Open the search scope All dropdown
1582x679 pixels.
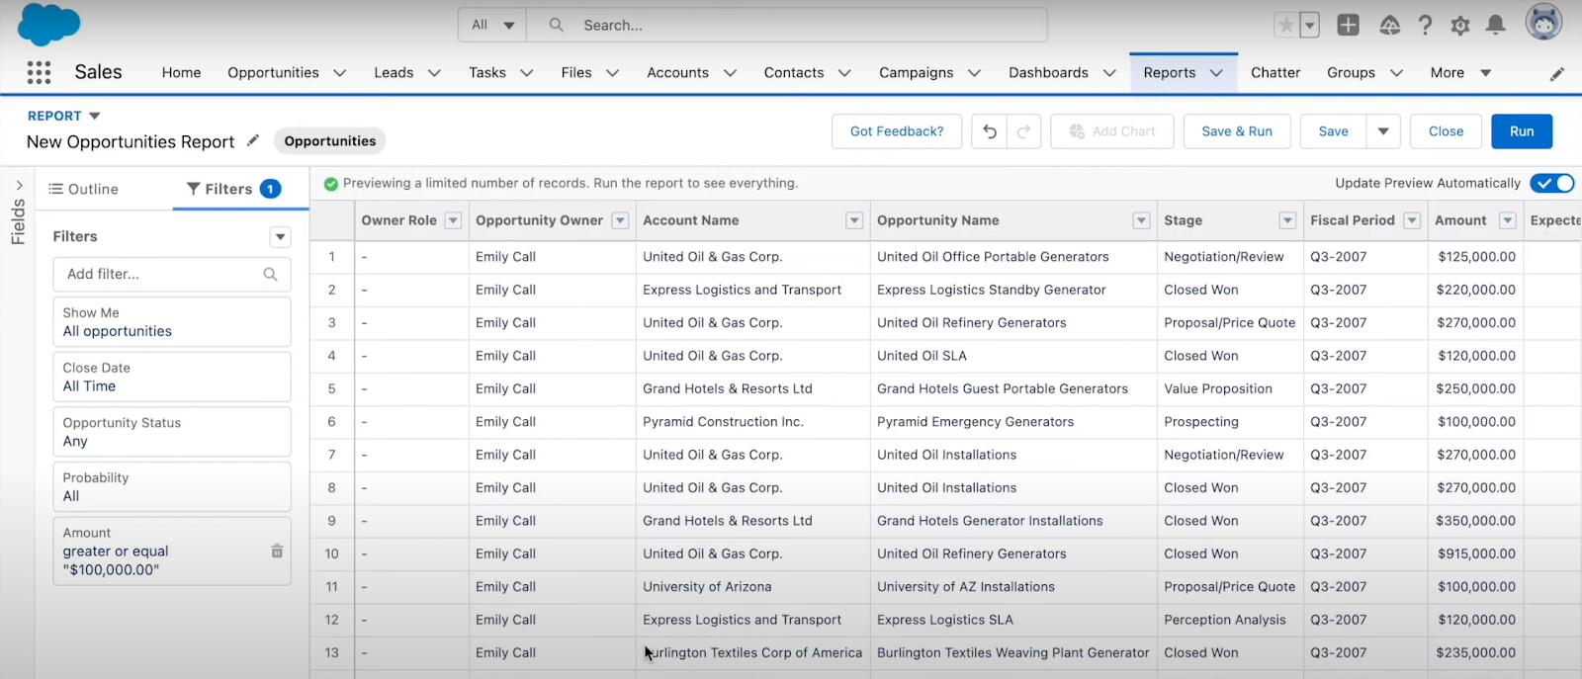point(492,25)
